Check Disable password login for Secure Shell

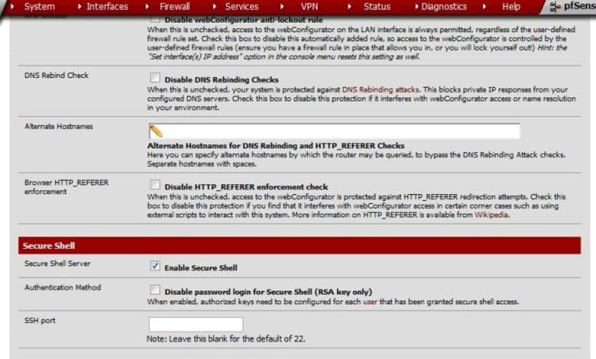pos(154,289)
